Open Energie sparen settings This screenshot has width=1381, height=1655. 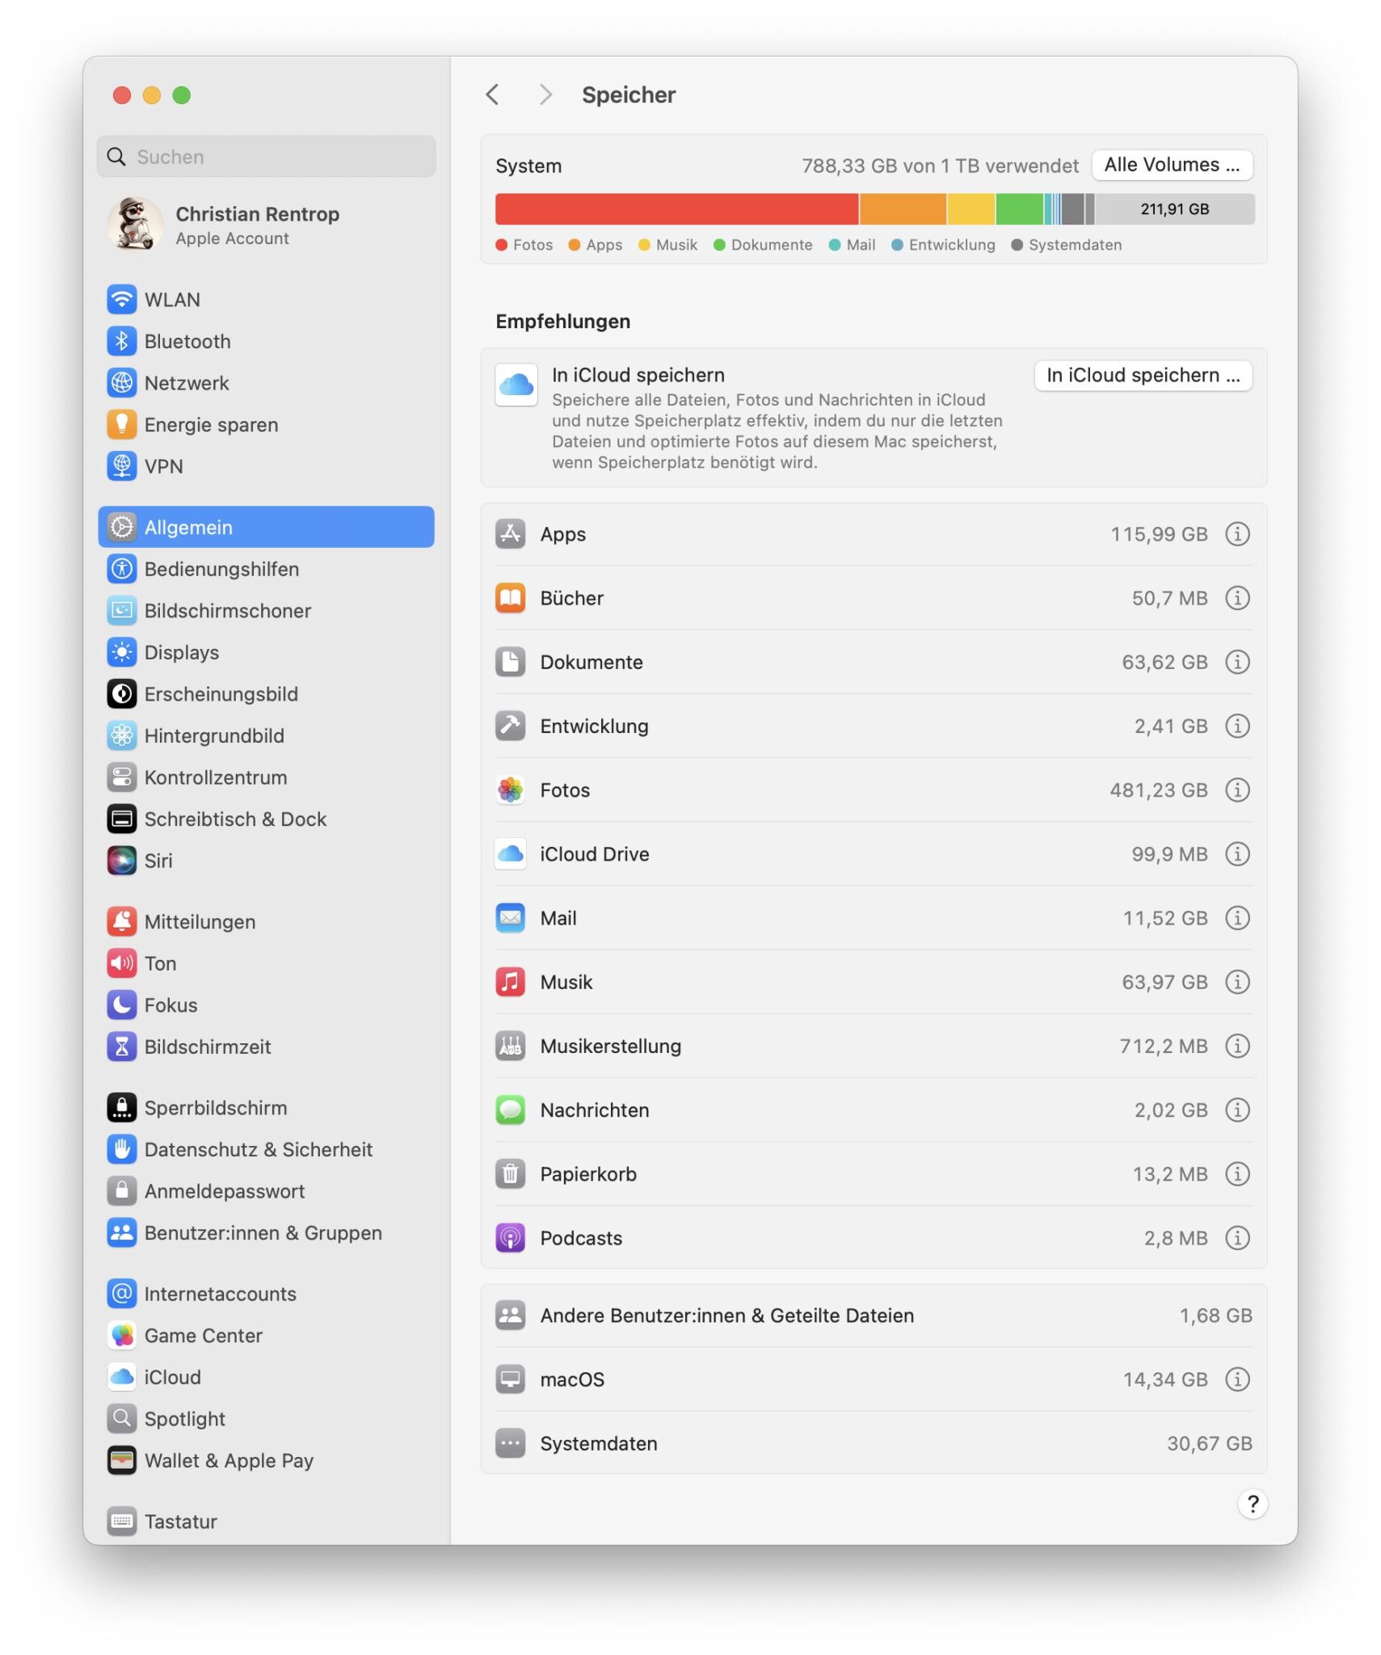click(x=265, y=424)
